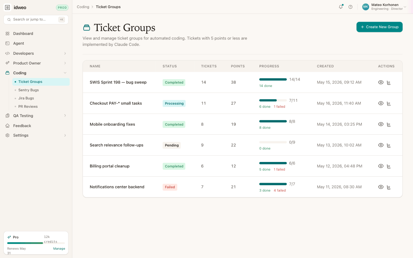Image resolution: width=413 pixels, height=258 pixels.
Task: Click the Agent sidebar icon
Action: (7, 43)
